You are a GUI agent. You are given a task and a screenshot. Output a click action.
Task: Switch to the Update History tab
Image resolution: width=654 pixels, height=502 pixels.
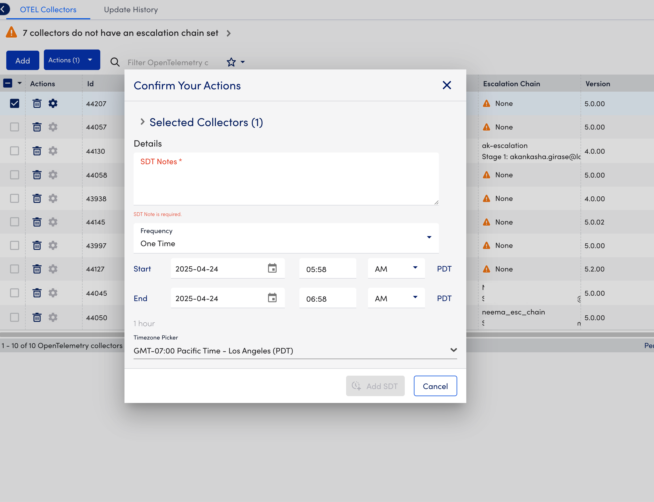pos(131,10)
